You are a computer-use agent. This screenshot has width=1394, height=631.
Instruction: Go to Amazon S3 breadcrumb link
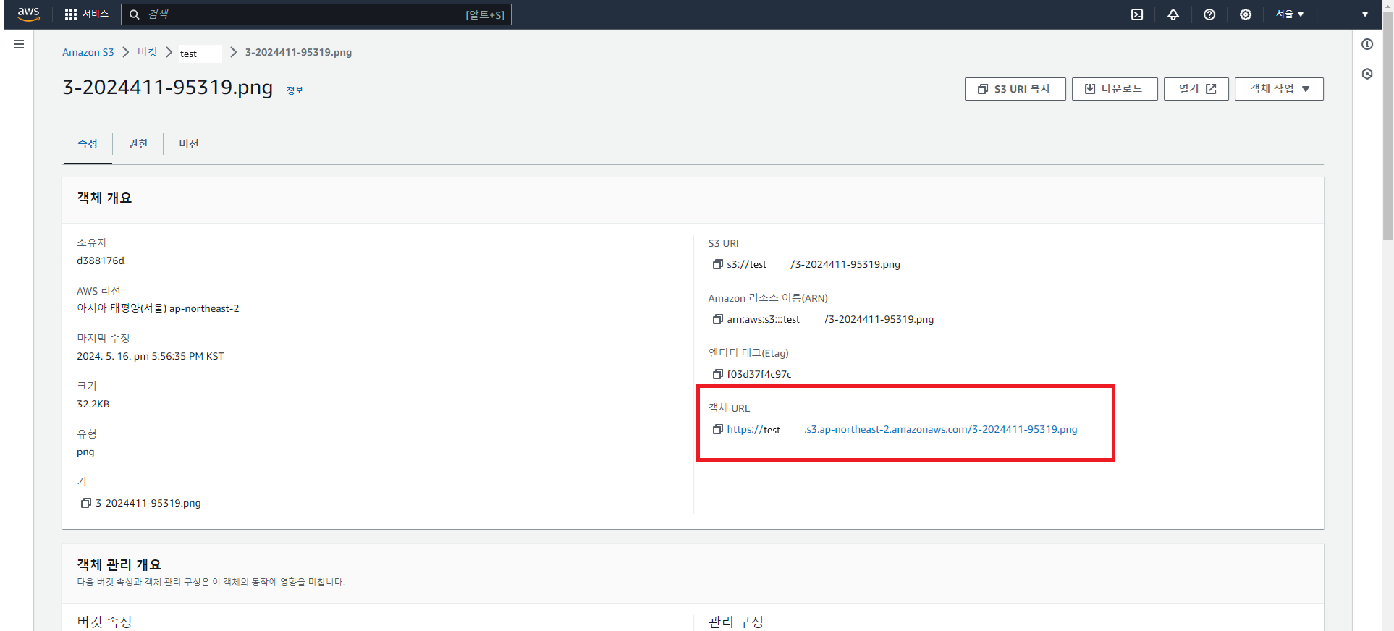88,52
